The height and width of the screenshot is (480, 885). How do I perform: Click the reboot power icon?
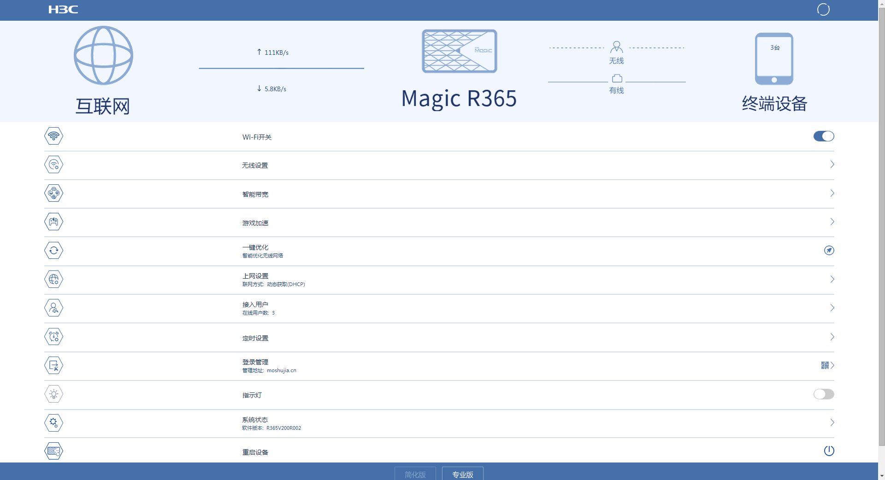coord(829,451)
